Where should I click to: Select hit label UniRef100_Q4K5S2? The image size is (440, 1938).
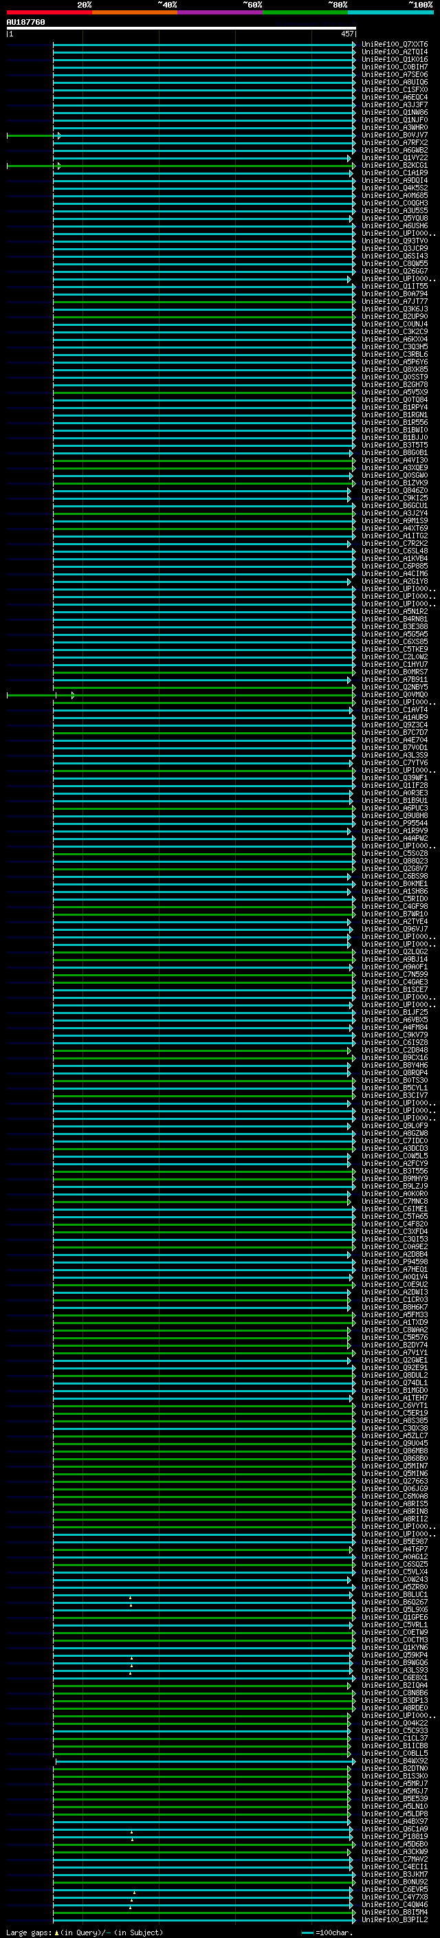[x=395, y=188]
